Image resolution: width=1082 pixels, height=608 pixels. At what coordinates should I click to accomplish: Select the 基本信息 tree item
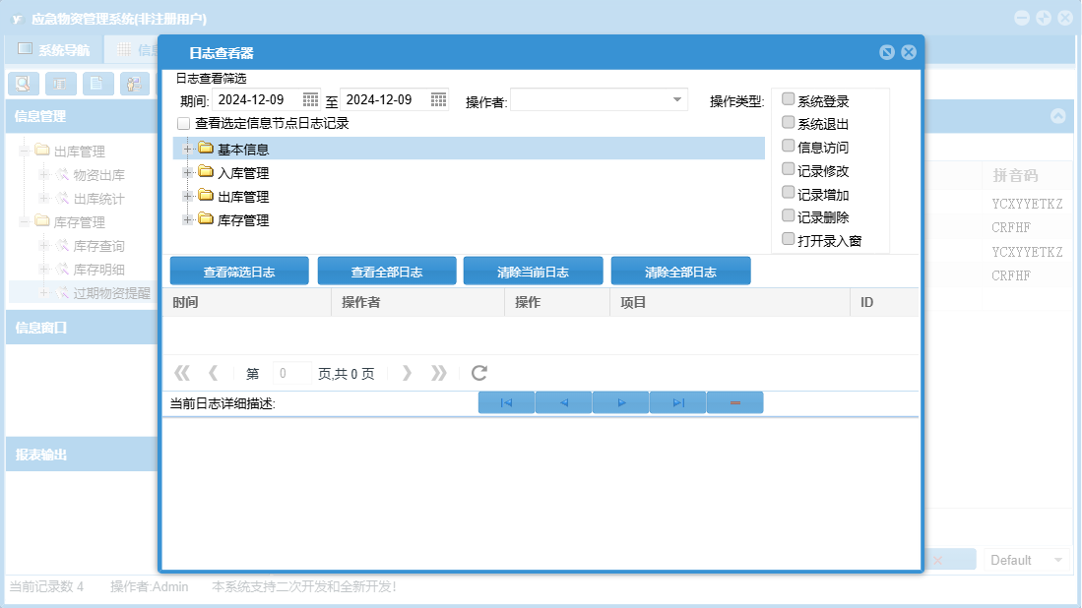[x=243, y=150]
